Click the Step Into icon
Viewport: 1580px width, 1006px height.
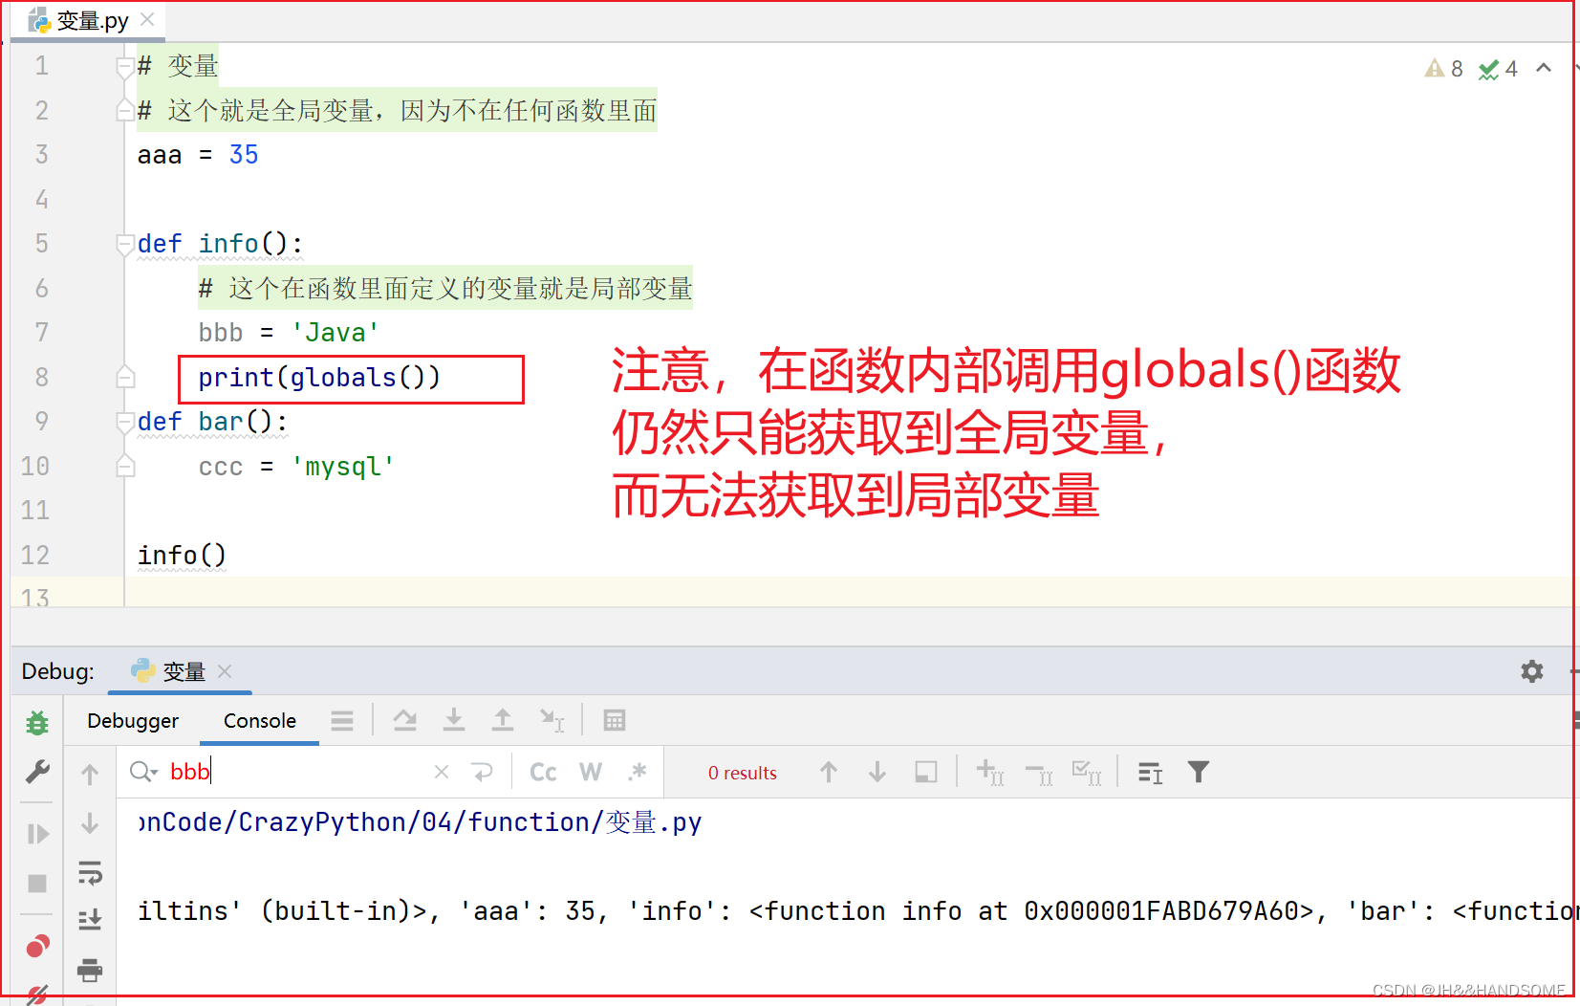pyautogui.click(x=454, y=721)
